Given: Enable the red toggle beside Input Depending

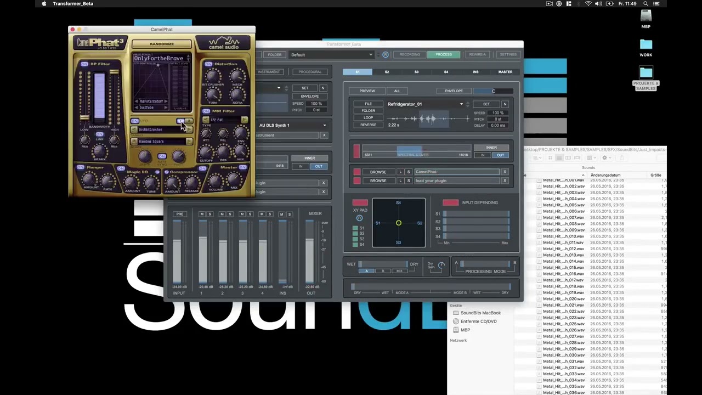Looking at the screenshot, I should pos(450,202).
